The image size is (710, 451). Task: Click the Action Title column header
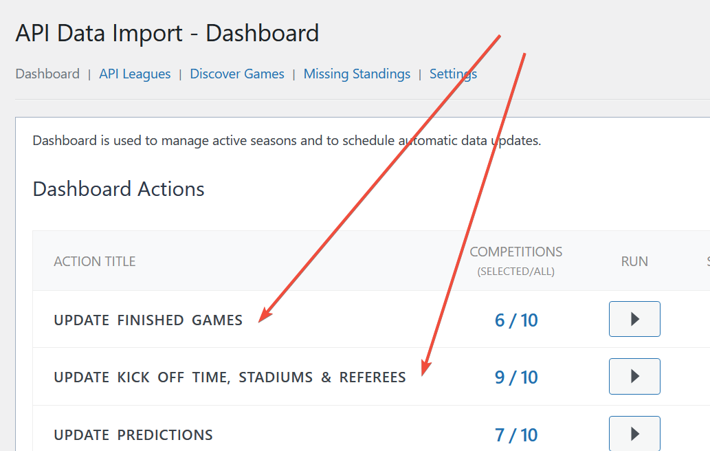click(95, 261)
